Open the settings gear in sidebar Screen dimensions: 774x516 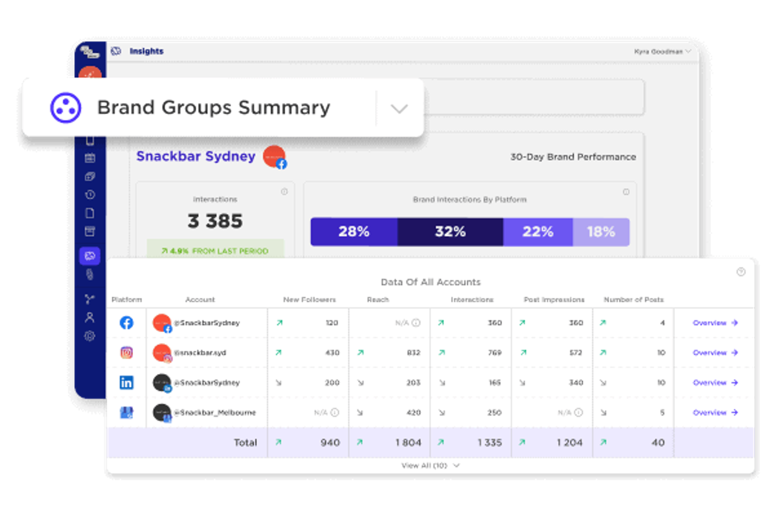[89, 336]
